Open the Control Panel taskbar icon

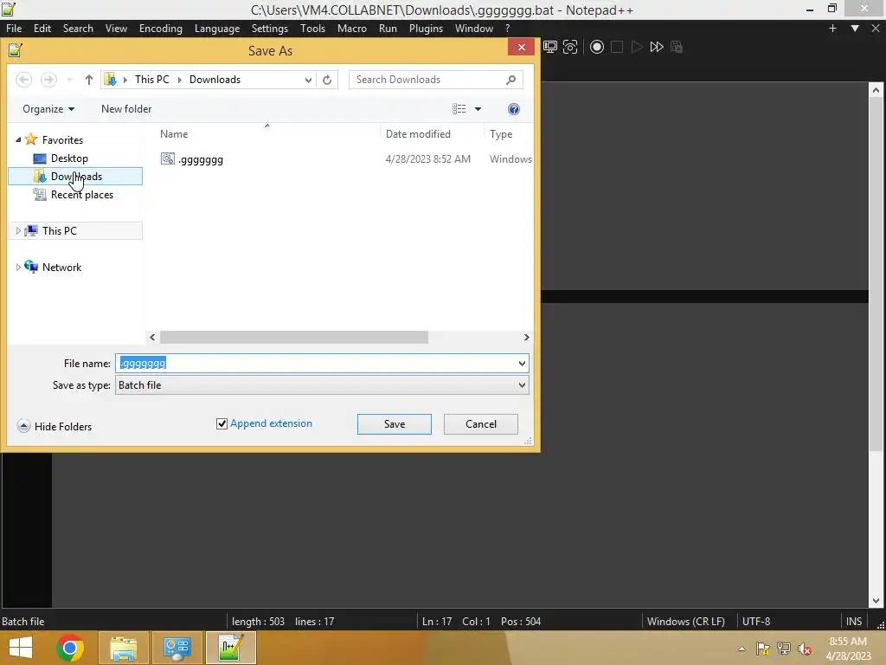click(177, 648)
